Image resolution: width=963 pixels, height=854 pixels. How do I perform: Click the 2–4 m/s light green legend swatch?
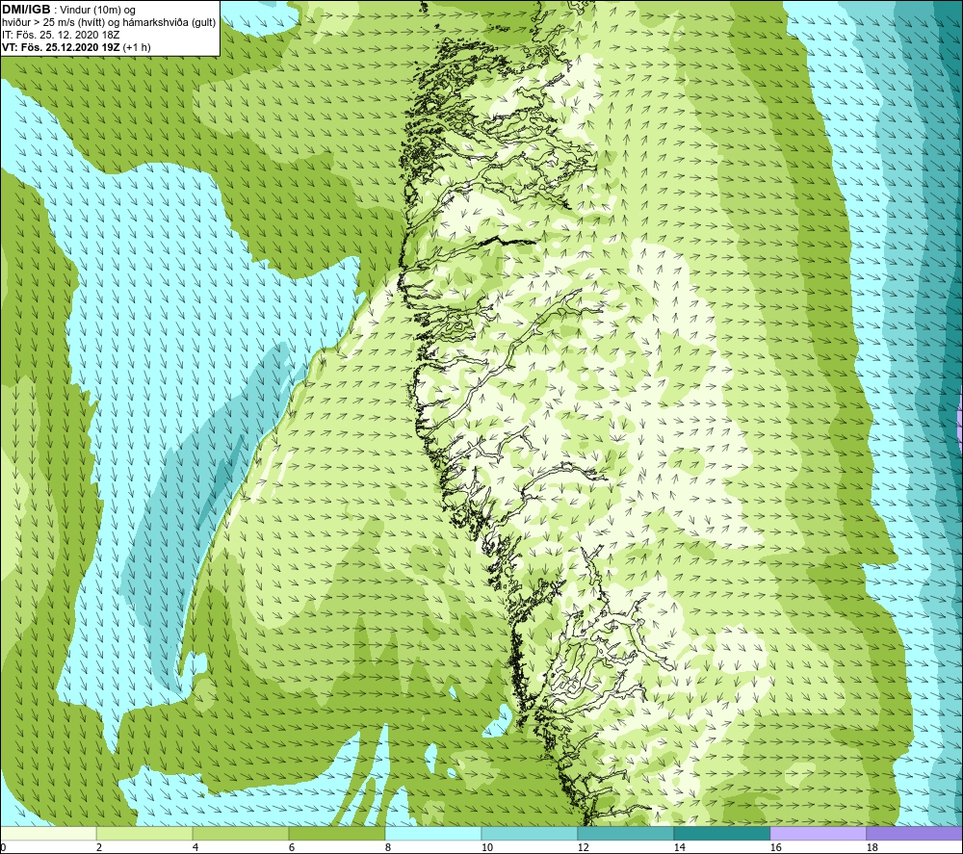pyautogui.click(x=144, y=833)
